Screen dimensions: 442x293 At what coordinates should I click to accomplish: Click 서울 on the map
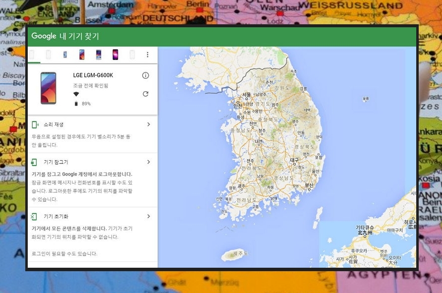tap(247, 95)
